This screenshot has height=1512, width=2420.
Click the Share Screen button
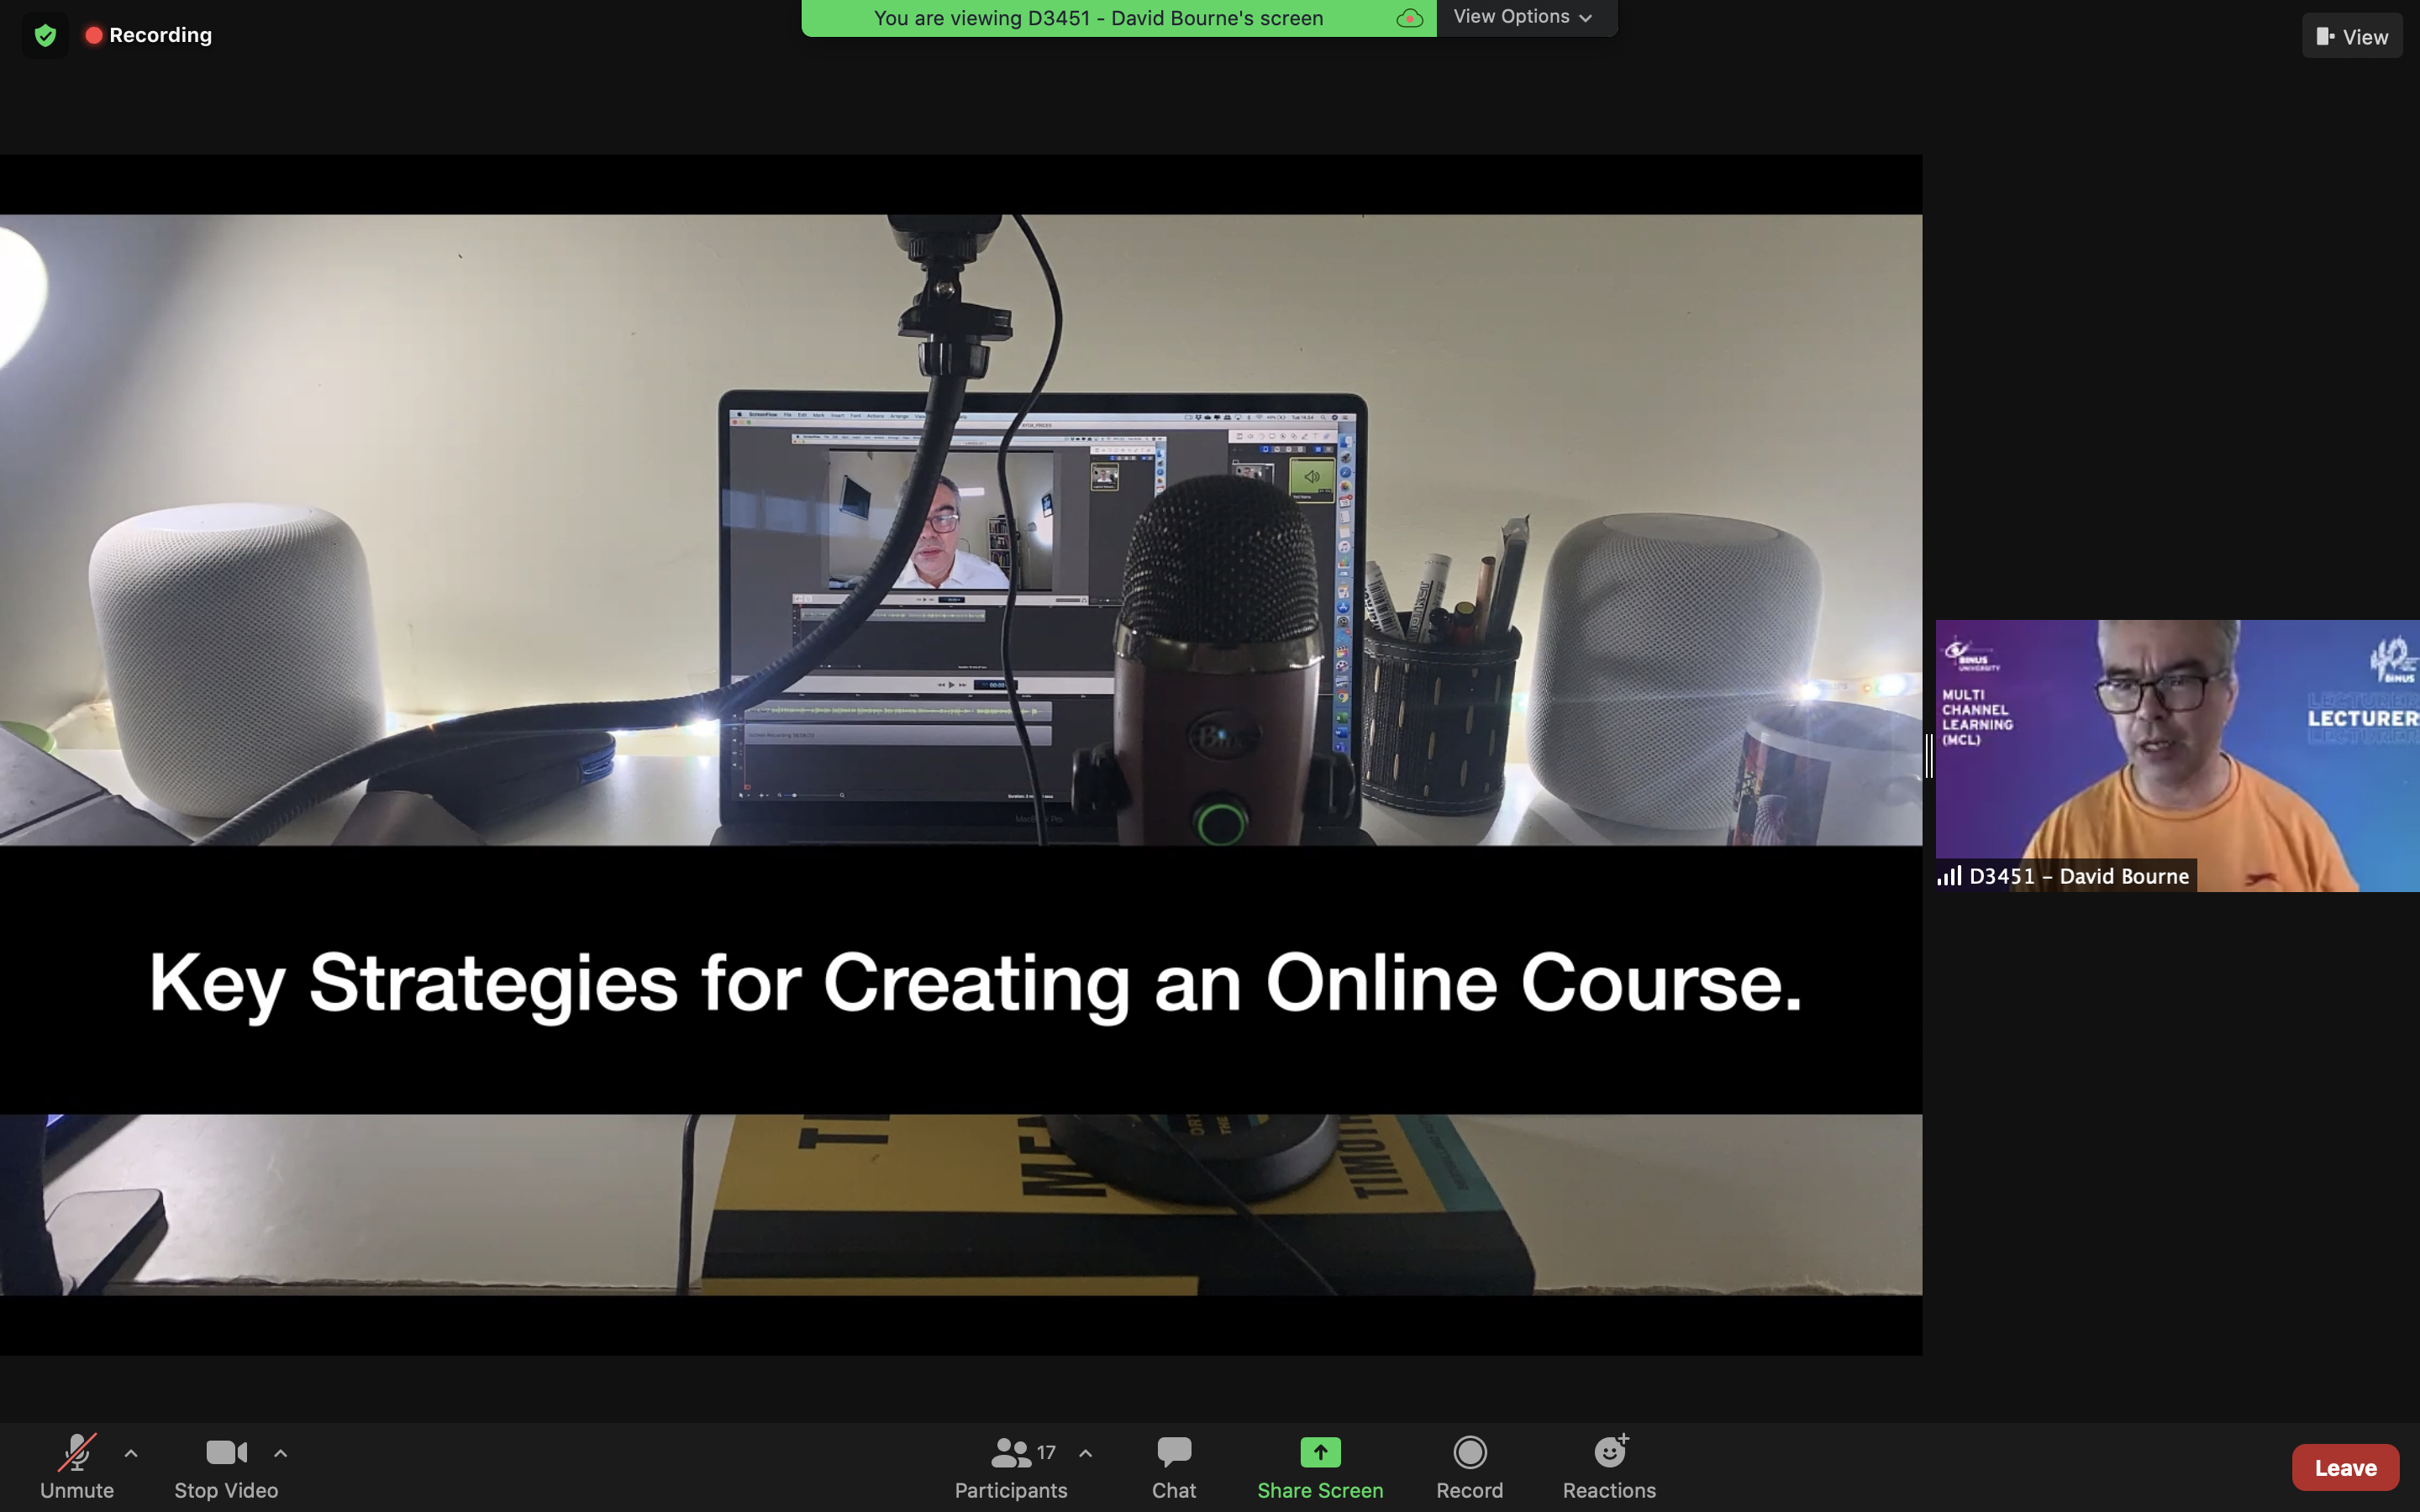tap(1320, 1466)
